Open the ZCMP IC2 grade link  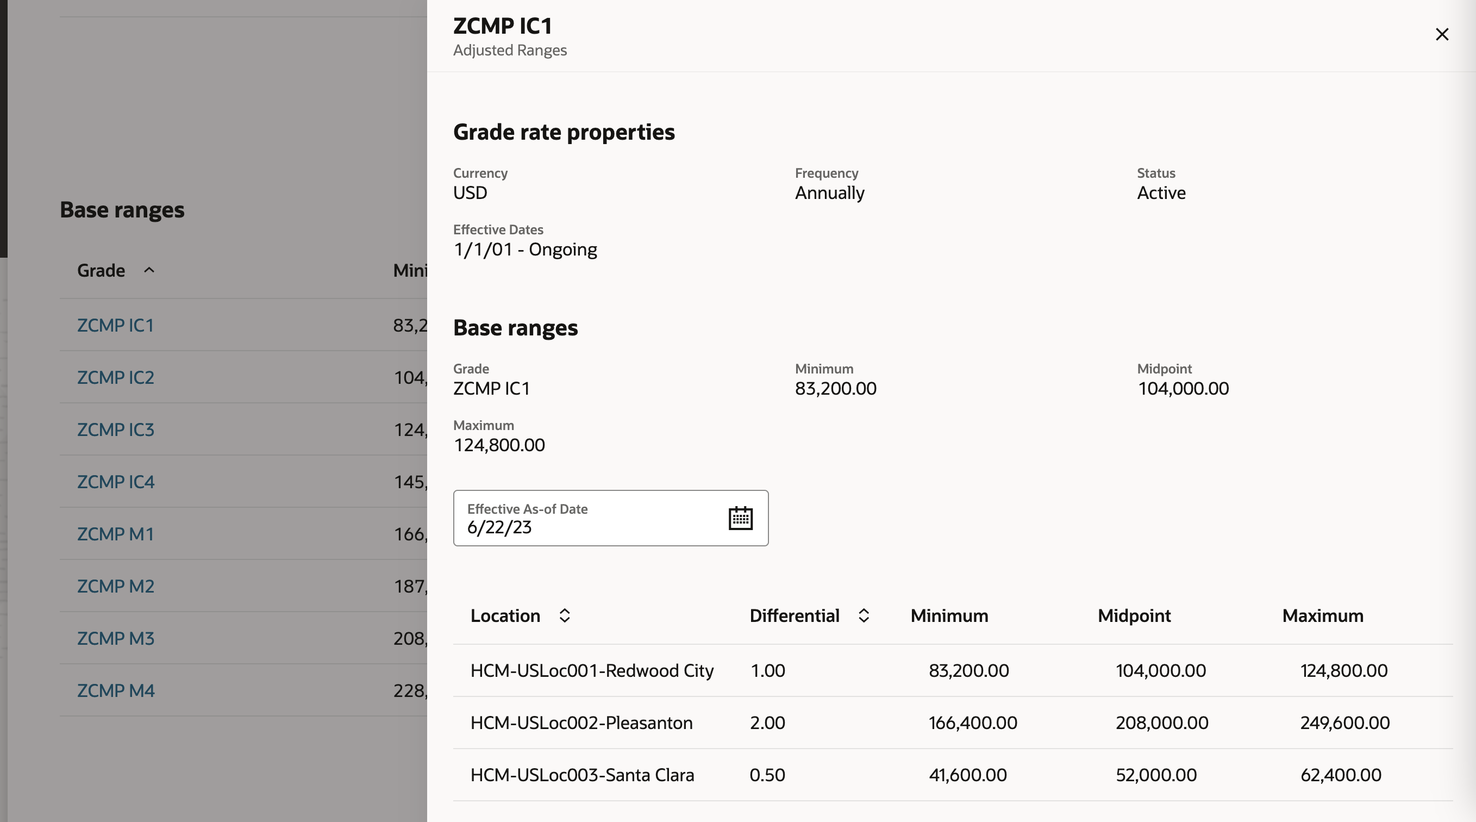pyautogui.click(x=116, y=377)
